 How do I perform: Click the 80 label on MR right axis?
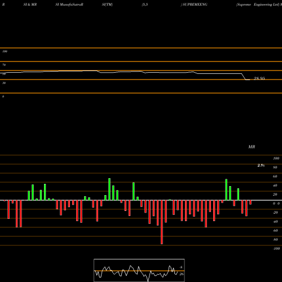pyautogui.click(x=275, y=168)
